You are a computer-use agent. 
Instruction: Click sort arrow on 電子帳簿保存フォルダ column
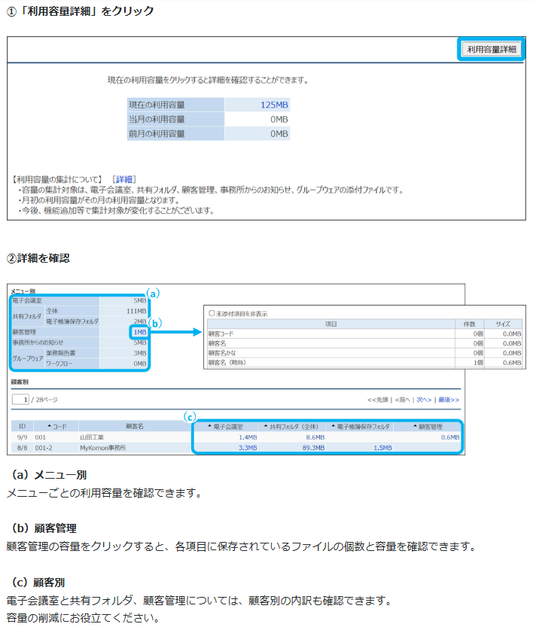334,427
